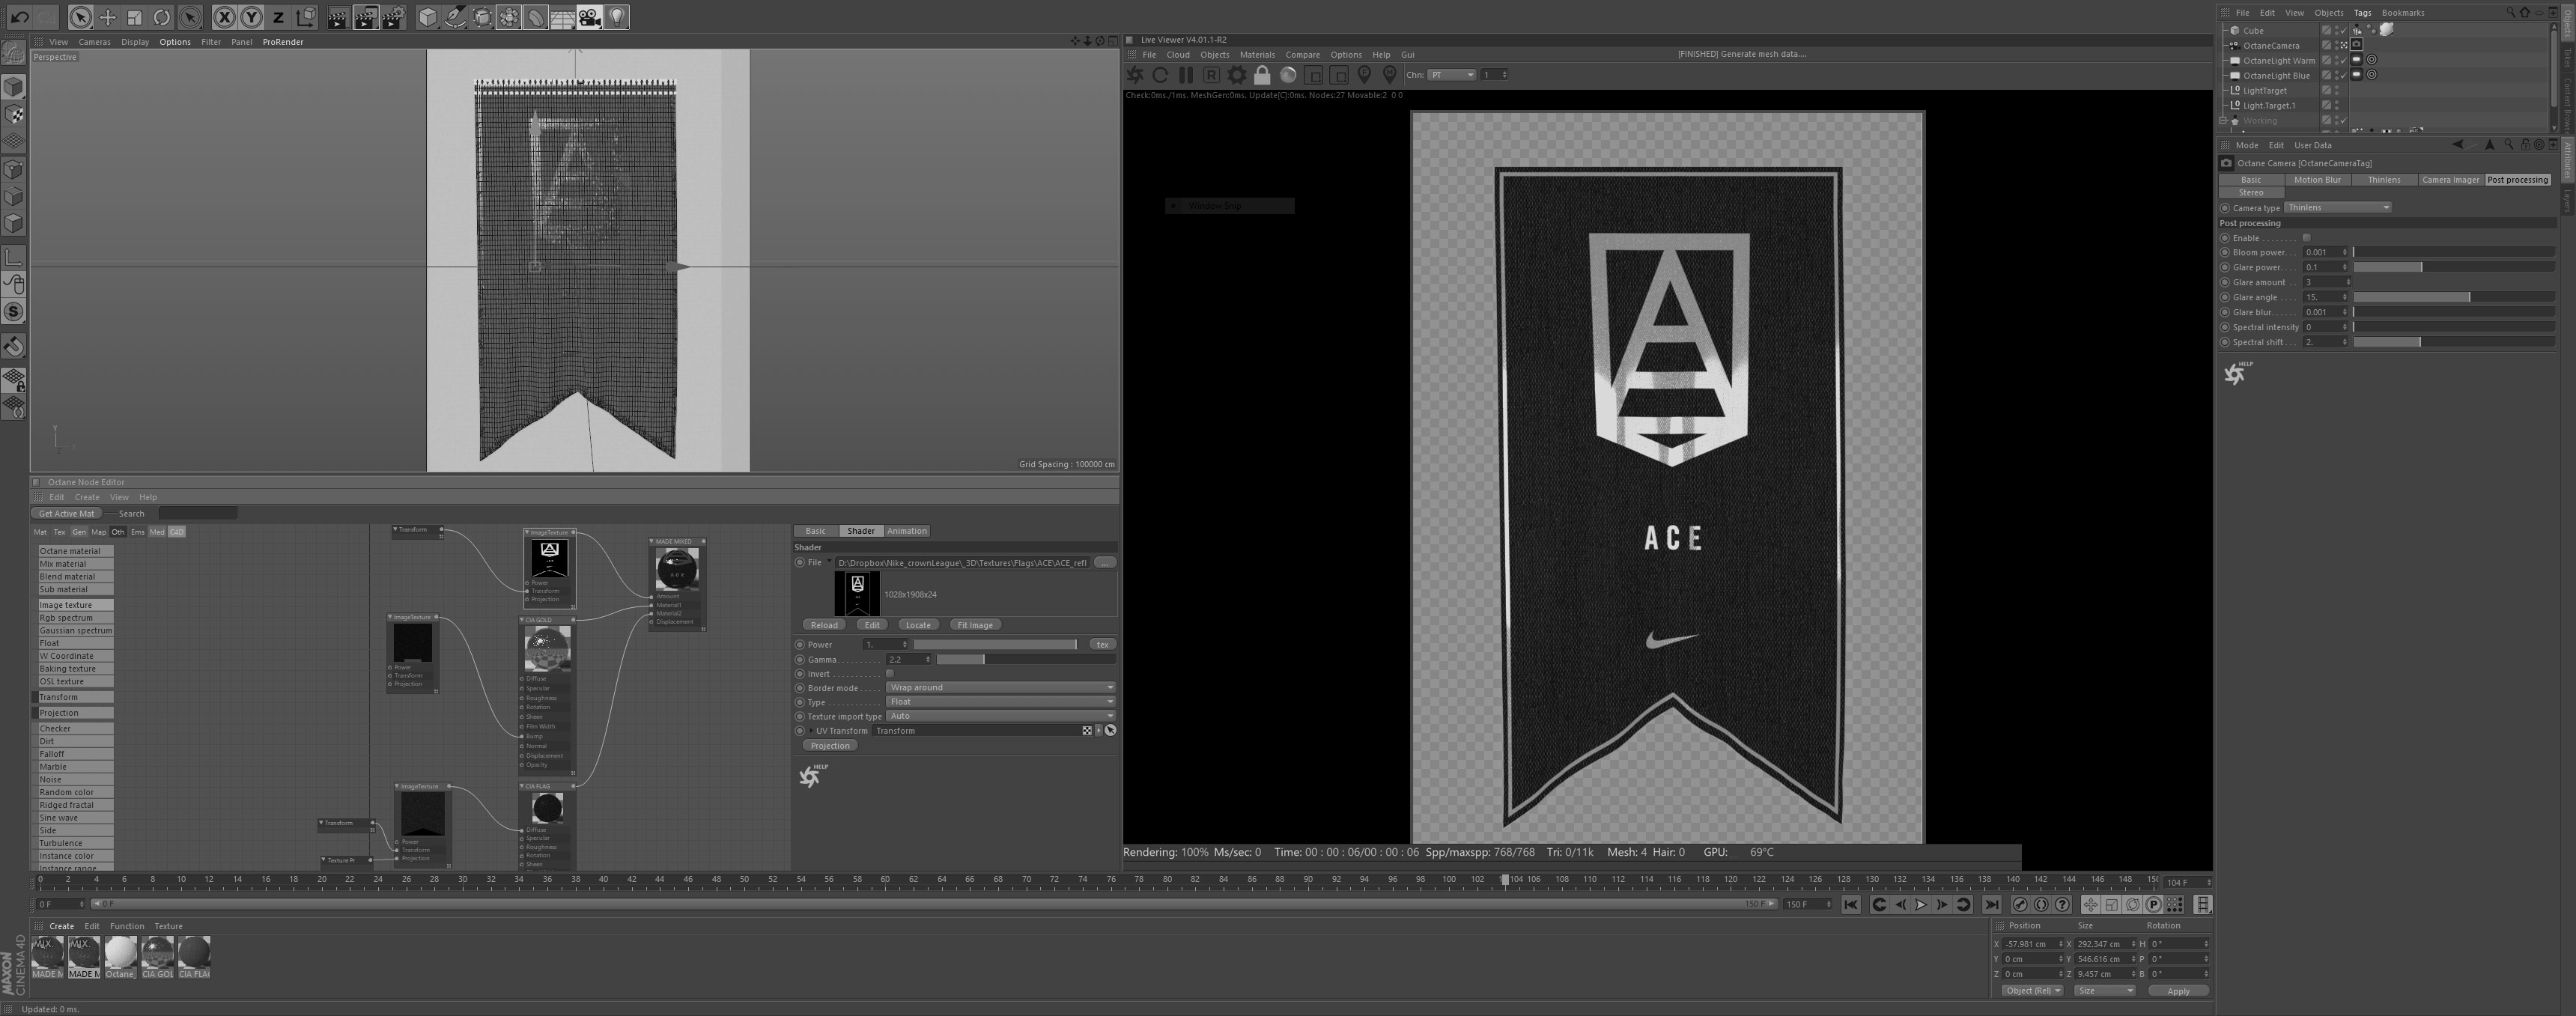Click Reload image button
Screen dimensions: 2576x1016
(824, 625)
